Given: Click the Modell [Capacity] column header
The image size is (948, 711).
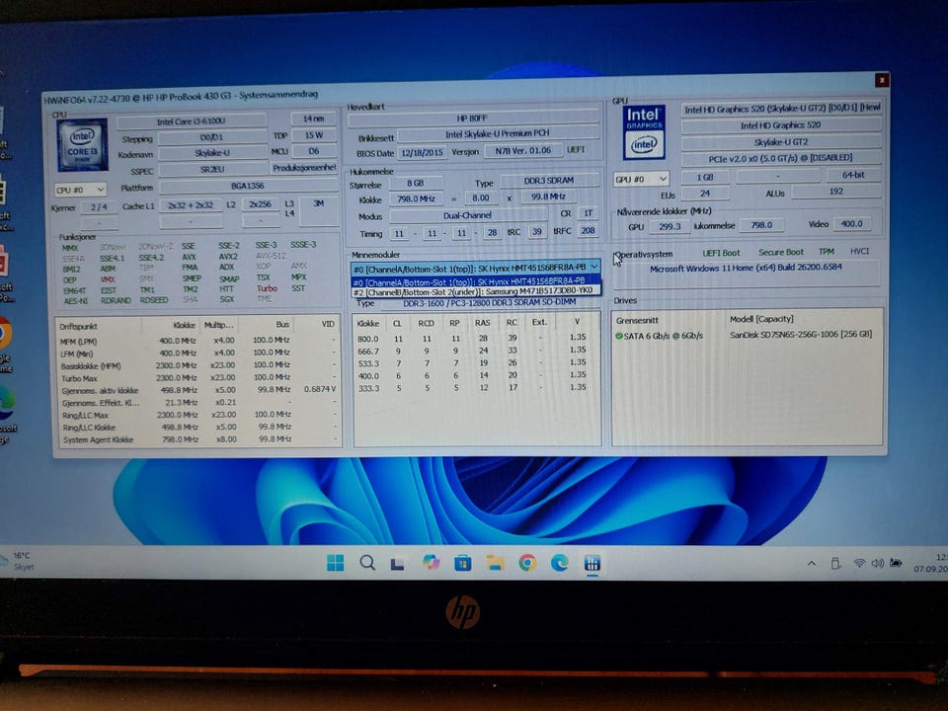Looking at the screenshot, I should tap(761, 319).
